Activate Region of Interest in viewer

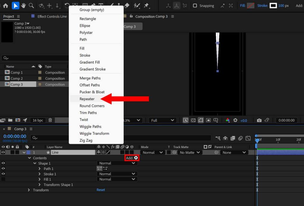pos(208,120)
